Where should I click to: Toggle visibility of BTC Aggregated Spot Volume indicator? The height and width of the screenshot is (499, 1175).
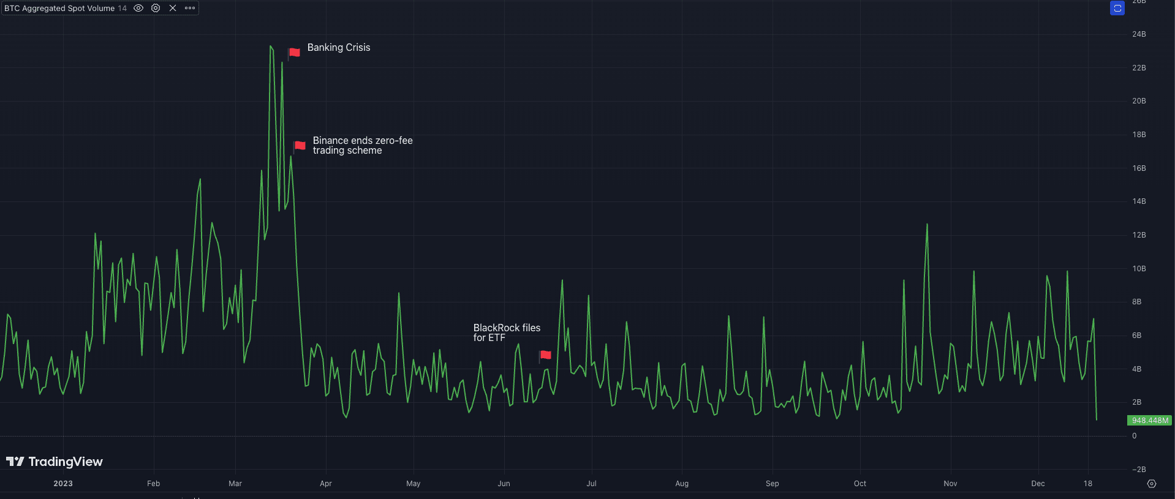[138, 8]
